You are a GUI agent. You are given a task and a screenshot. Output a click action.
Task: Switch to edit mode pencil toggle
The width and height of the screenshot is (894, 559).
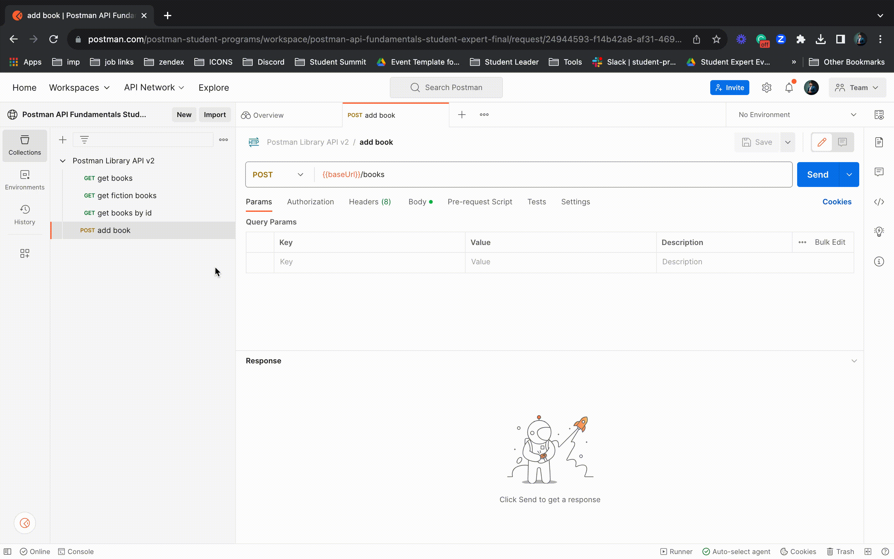[x=822, y=142]
